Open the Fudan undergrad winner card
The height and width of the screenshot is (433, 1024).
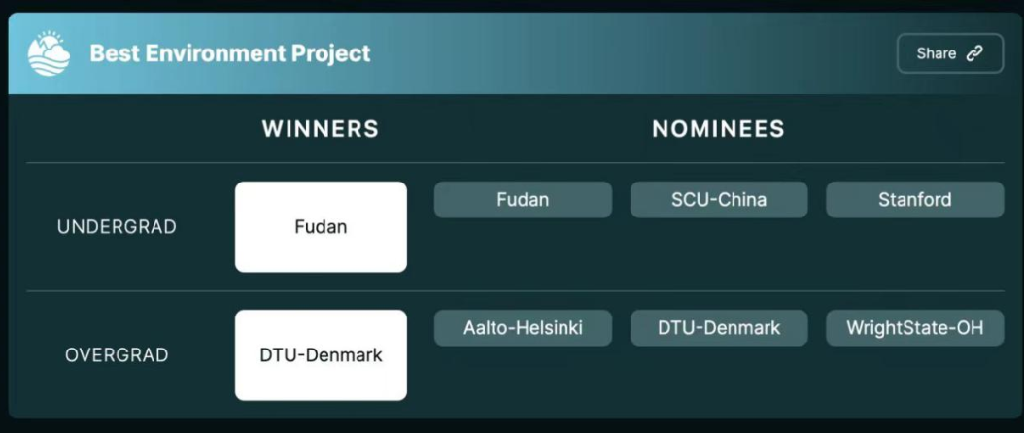321,227
